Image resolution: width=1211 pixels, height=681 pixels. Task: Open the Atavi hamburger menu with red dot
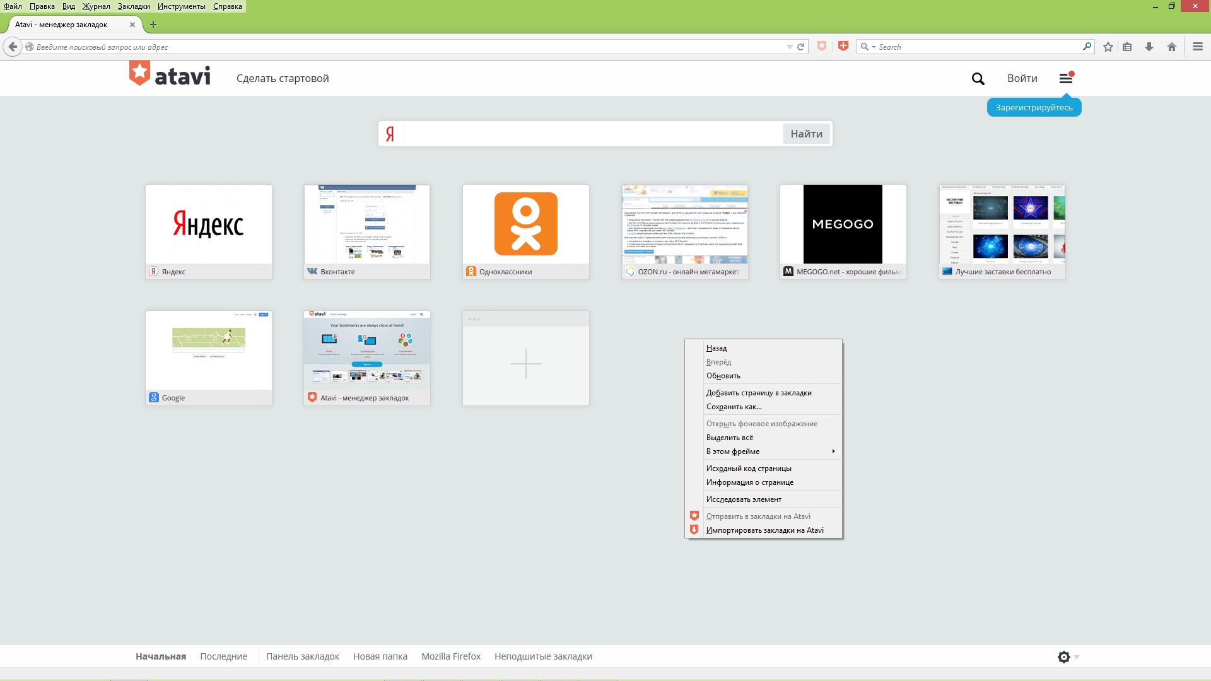point(1067,78)
